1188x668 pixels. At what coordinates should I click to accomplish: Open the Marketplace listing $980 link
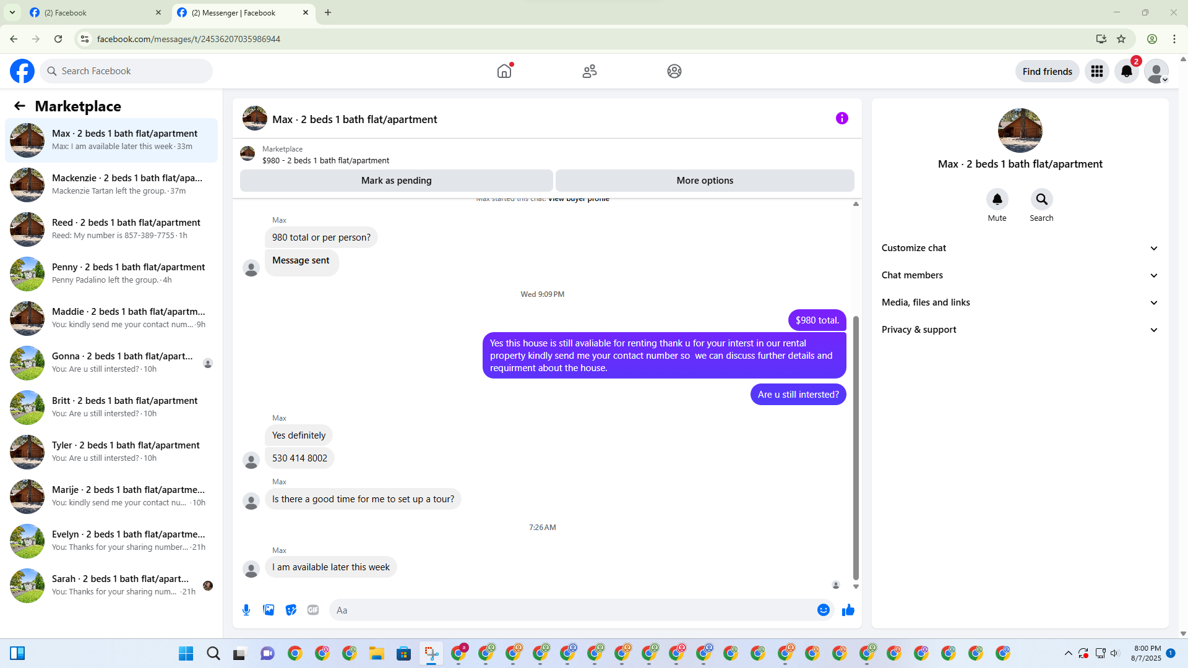click(x=325, y=161)
